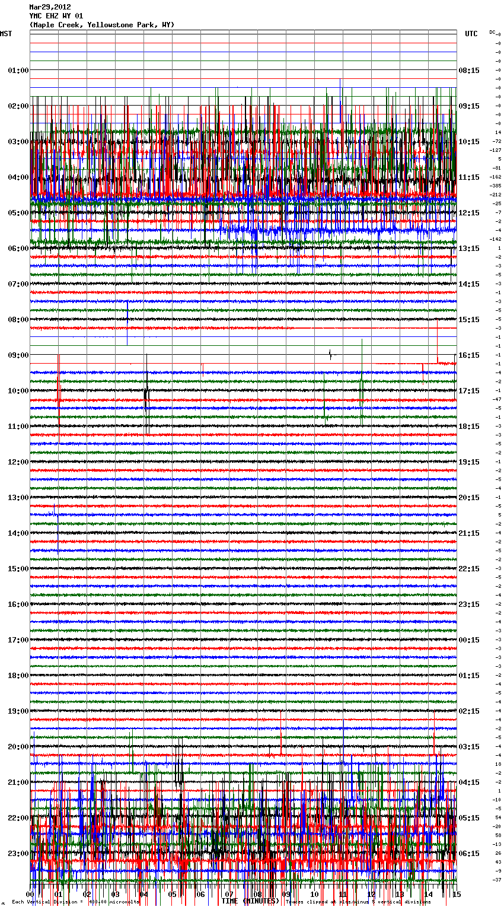Click the date label Mar29,2012

[x=50, y=7]
